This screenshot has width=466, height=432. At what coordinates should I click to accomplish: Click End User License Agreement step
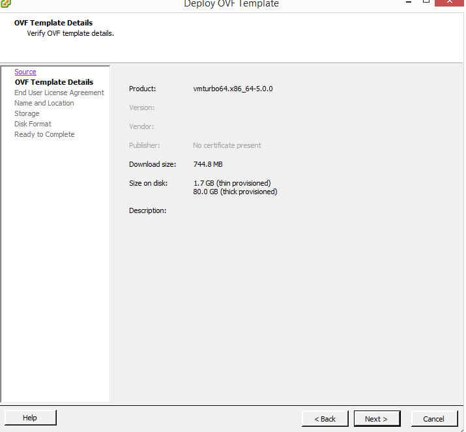click(x=59, y=93)
